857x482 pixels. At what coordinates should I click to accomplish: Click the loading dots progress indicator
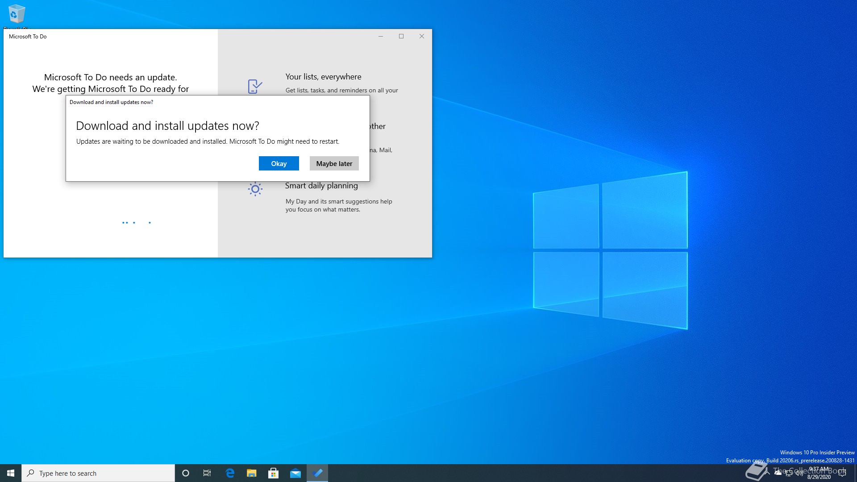pos(137,222)
